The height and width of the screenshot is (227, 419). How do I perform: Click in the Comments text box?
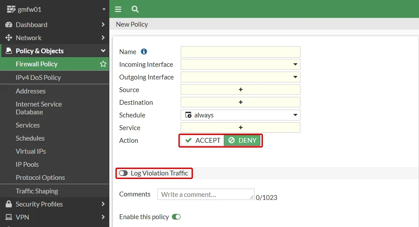tap(206, 194)
